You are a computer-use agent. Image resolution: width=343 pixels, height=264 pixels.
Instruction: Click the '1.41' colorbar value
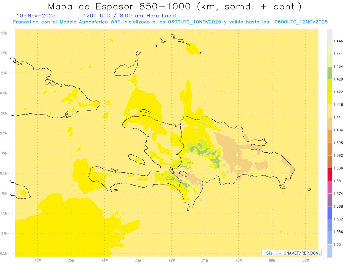(x=337, y=117)
